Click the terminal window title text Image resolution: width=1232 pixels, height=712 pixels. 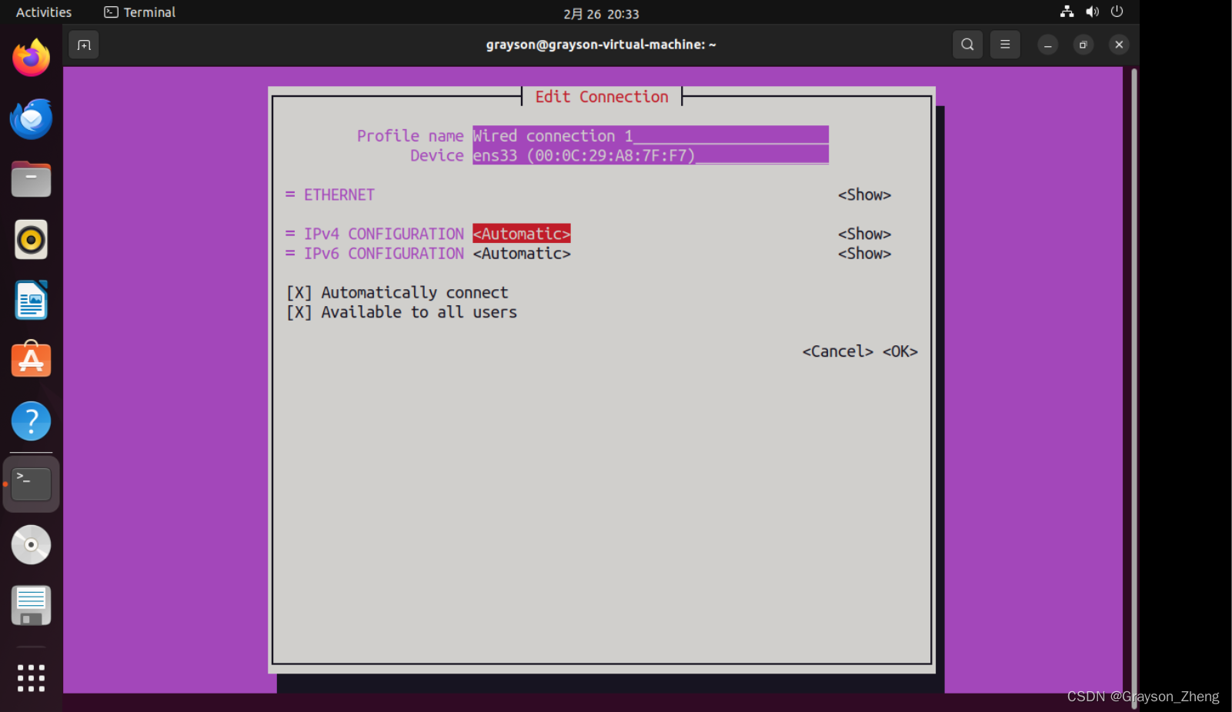click(601, 45)
